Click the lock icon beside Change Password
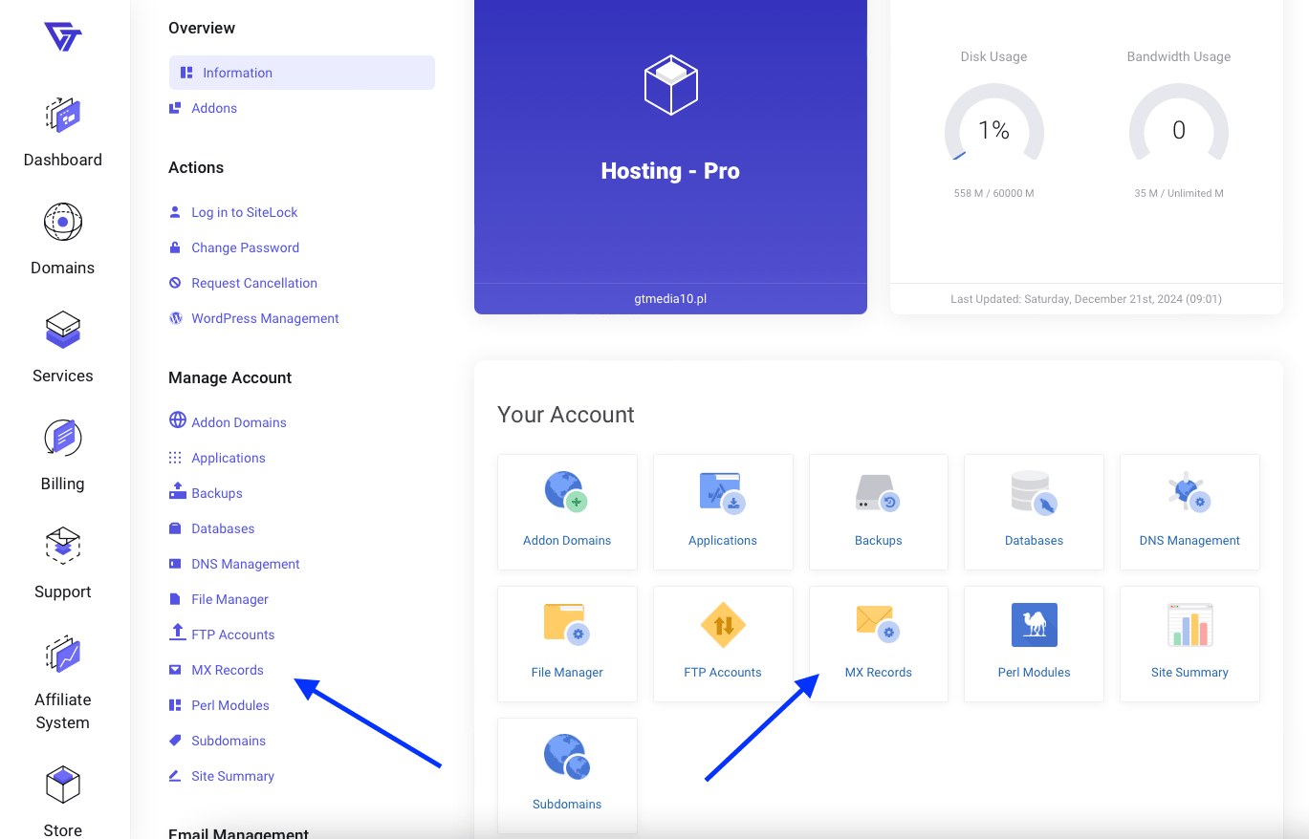 [x=175, y=247]
